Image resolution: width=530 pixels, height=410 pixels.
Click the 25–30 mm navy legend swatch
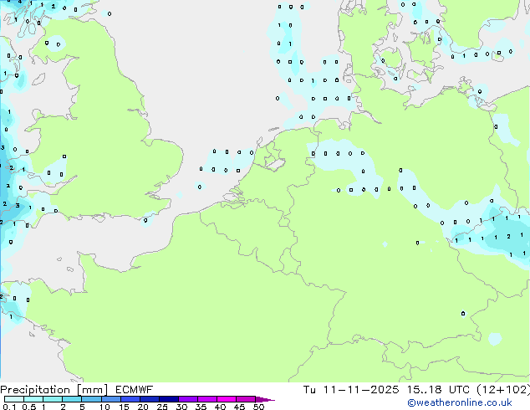(x=169, y=399)
